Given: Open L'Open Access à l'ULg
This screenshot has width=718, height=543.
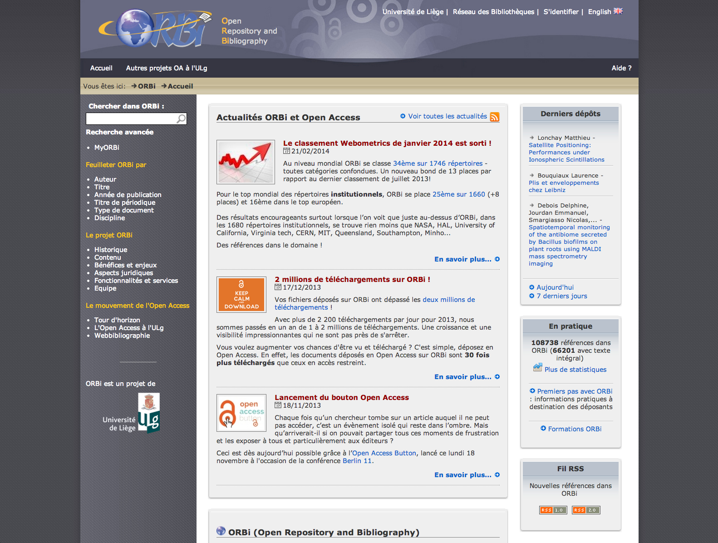Looking at the screenshot, I should [129, 328].
